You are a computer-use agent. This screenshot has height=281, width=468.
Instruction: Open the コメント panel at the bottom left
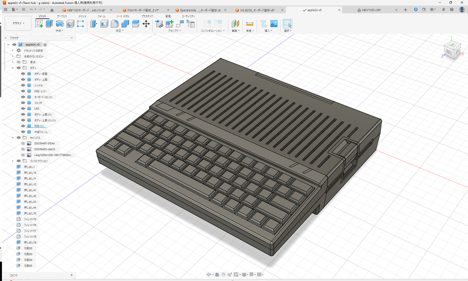14,275
